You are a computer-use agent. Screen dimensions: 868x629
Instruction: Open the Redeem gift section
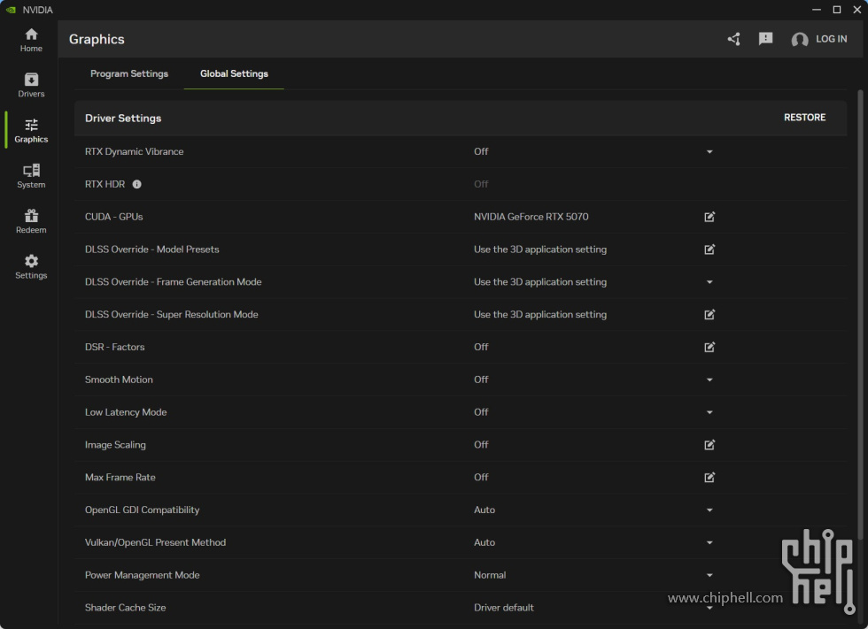tap(31, 221)
